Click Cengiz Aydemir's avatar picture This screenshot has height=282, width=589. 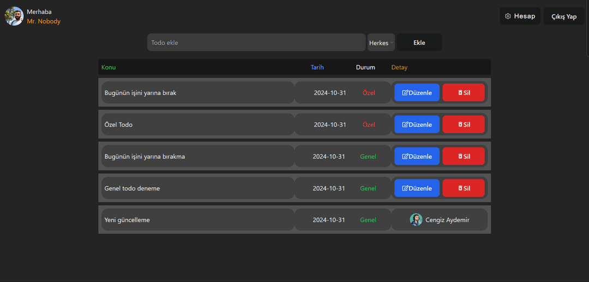[416, 220]
